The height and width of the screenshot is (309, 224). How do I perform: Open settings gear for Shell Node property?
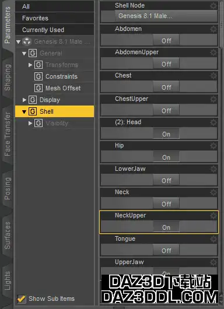(213, 5)
